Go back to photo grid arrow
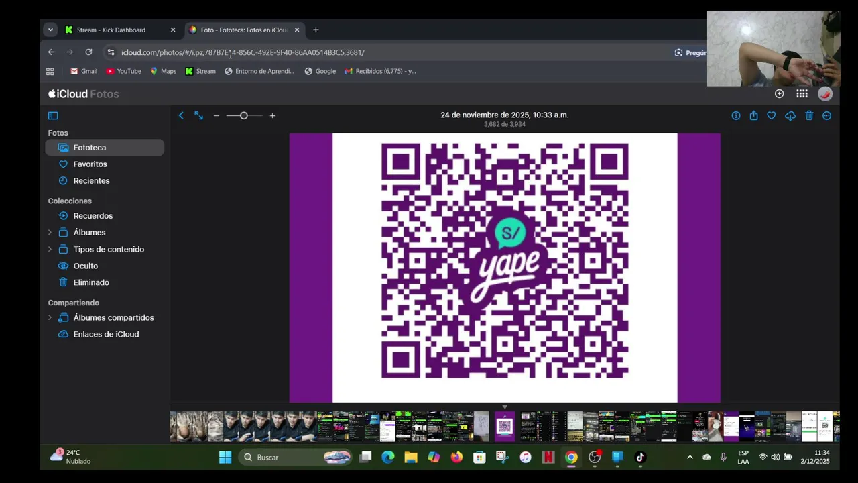 coord(181,115)
